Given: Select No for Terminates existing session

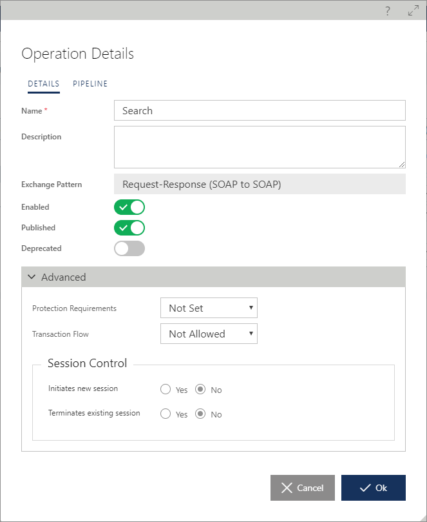Looking at the screenshot, I should point(200,414).
